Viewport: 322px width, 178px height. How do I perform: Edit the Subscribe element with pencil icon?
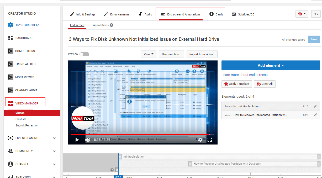(x=315, y=106)
